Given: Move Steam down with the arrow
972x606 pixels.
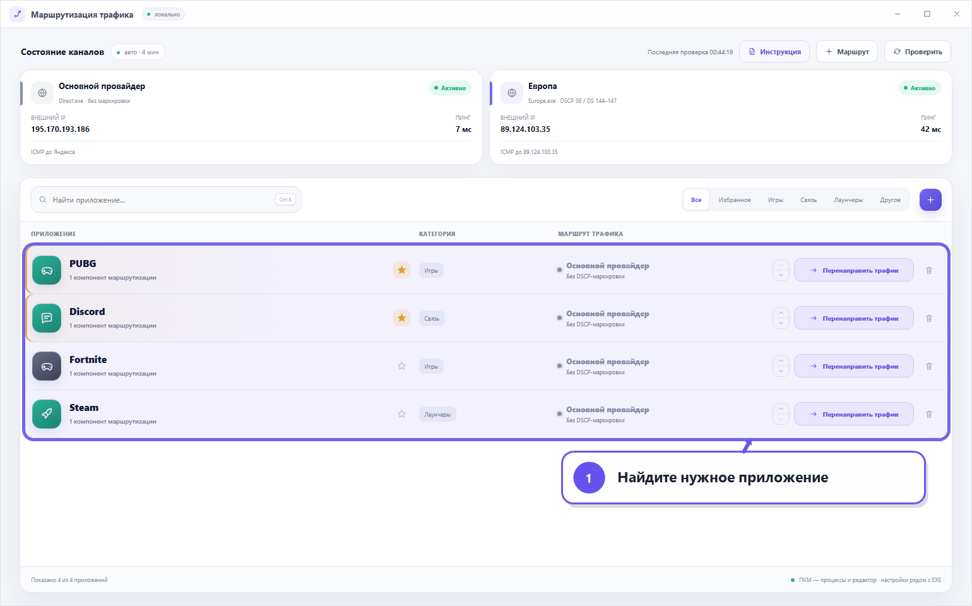Looking at the screenshot, I should coord(781,419).
